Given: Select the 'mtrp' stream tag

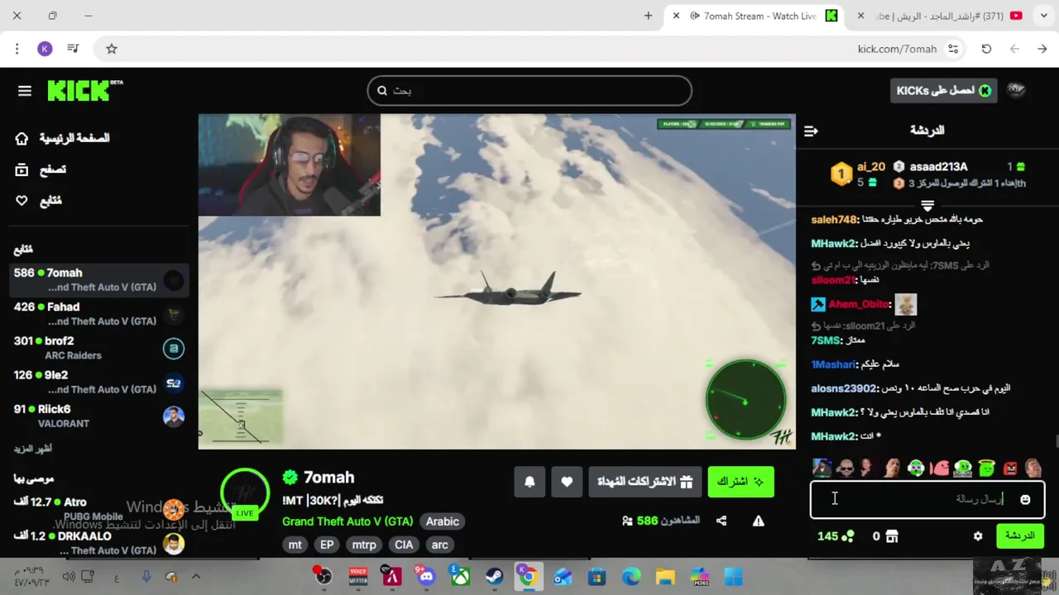Looking at the screenshot, I should [x=364, y=545].
